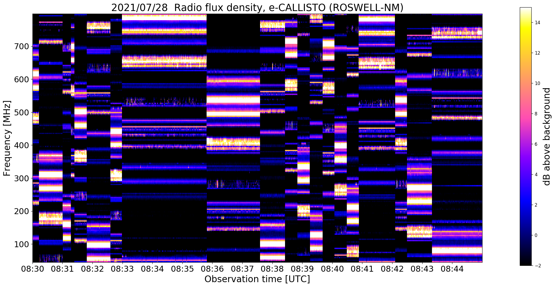Click the colorbar tick label 10

(x=538, y=83)
